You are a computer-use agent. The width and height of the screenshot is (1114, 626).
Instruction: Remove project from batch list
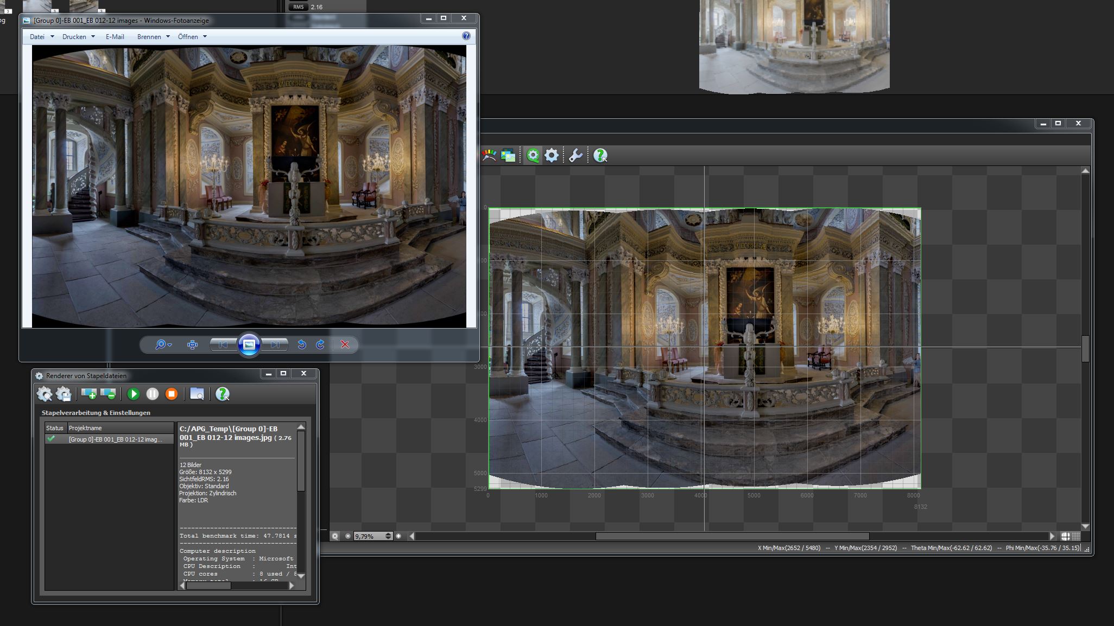[108, 394]
